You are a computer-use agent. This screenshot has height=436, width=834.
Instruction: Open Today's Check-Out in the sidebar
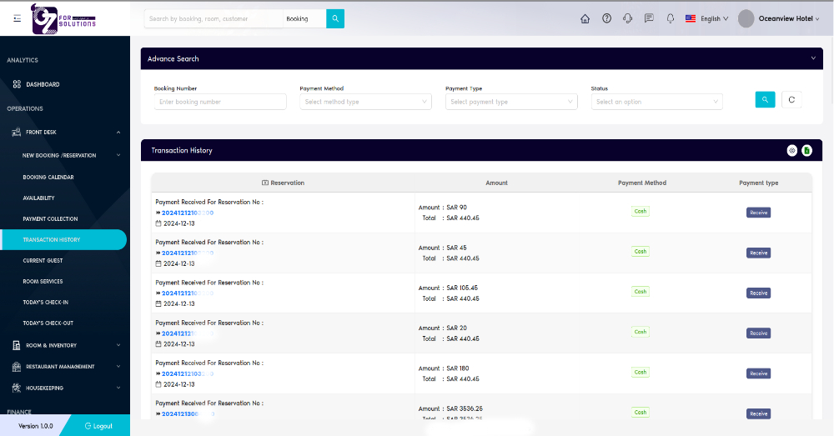48,323
